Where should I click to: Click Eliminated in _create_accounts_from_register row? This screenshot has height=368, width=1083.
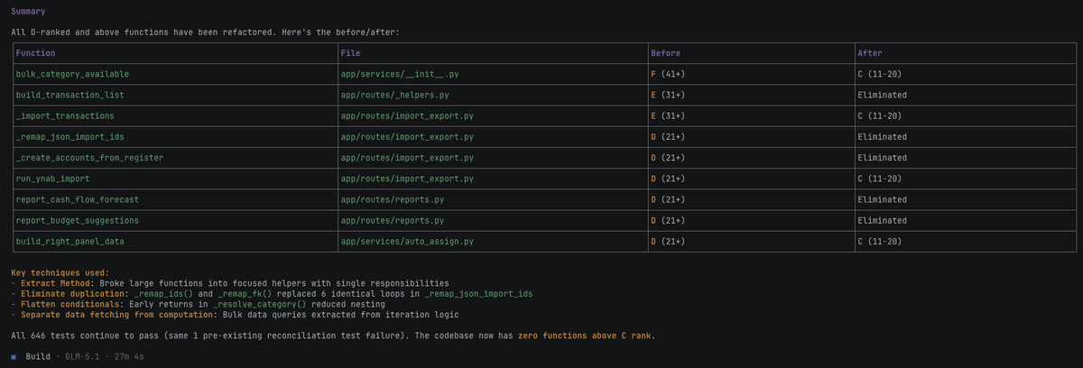(x=883, y=158)
